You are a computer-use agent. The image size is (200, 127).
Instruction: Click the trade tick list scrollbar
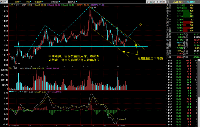click(199, 93)
